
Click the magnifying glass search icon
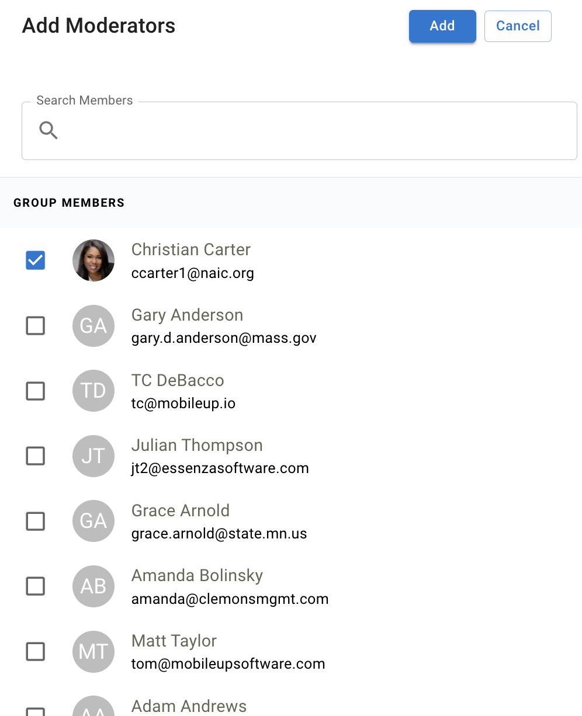(49, 130)
